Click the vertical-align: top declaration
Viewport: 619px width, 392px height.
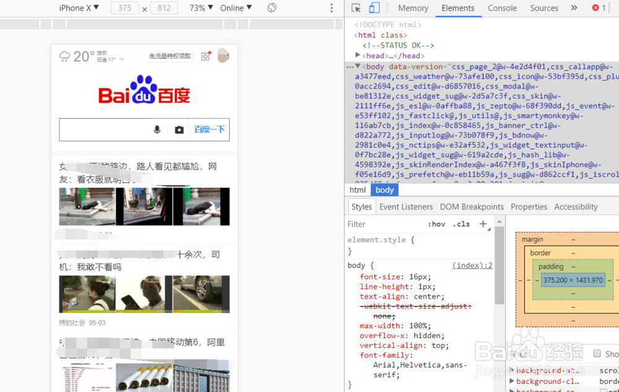coord(404,346)
